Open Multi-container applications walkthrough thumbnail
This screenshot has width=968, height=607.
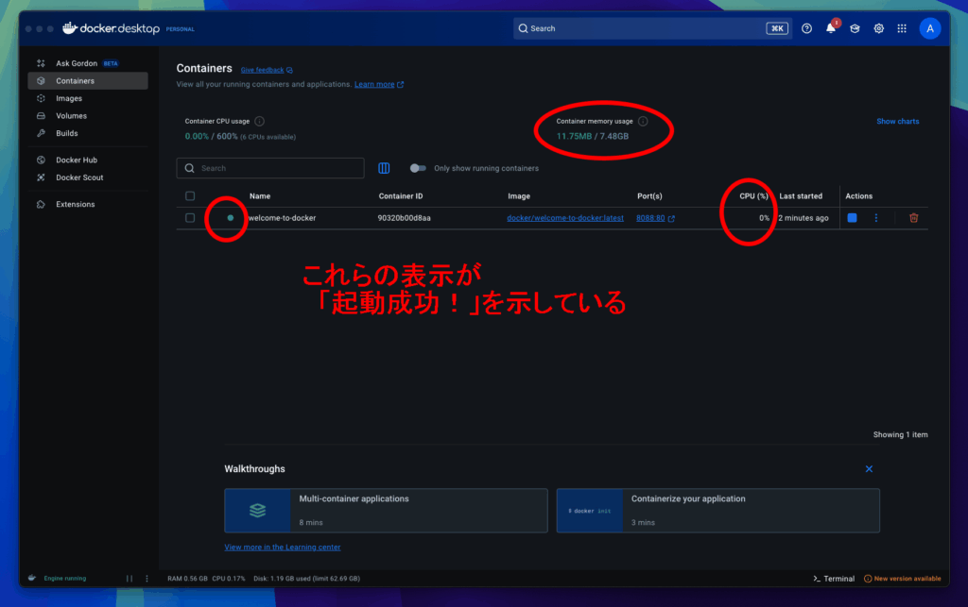257,511
